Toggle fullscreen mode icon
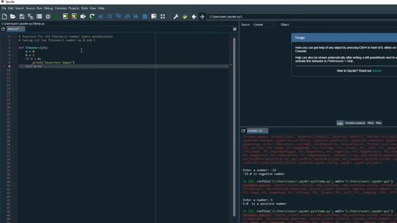This screenshot has width=397, height=223. click(163, 17)
